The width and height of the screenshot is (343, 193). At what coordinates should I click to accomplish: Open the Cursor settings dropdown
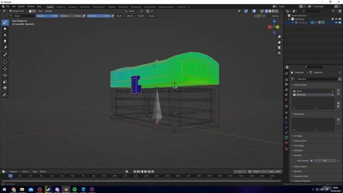(152, 16)
